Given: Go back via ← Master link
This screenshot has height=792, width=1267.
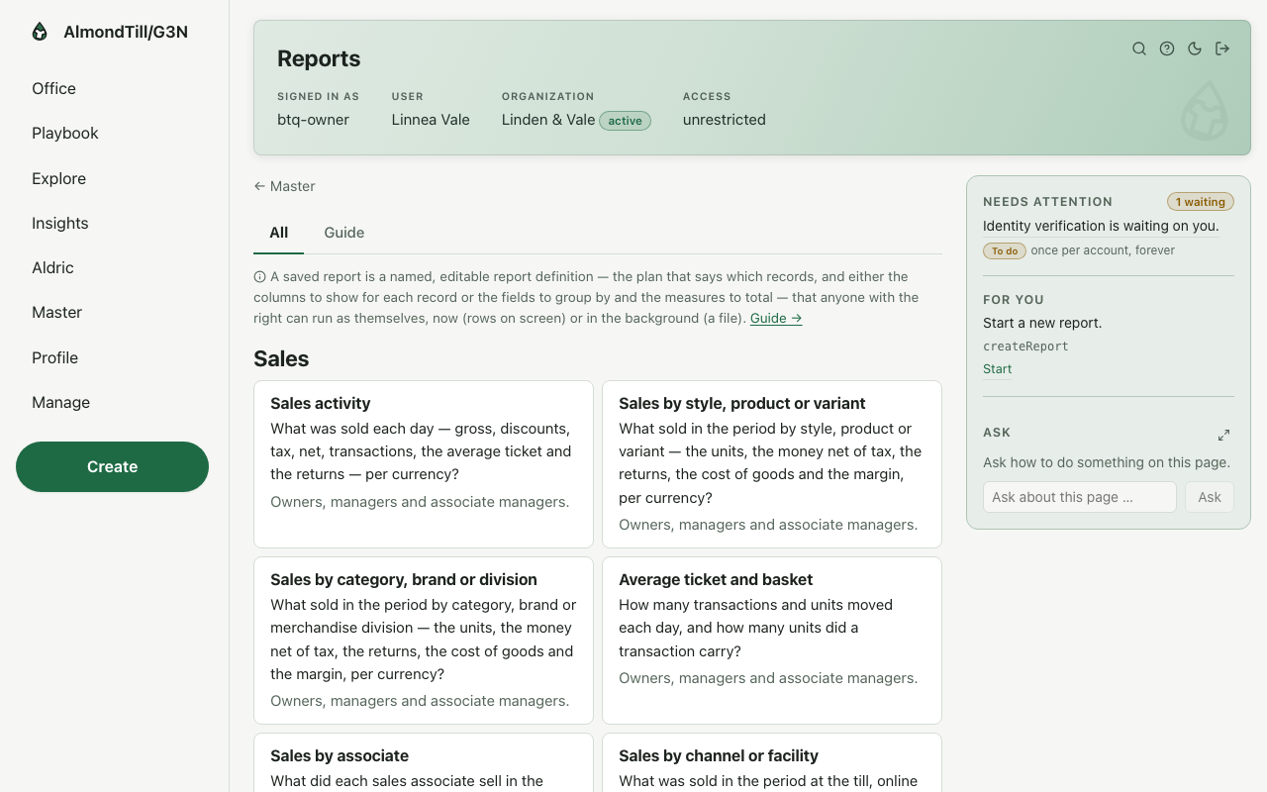Looking at the screenshot, I should [x=284, y=186].
